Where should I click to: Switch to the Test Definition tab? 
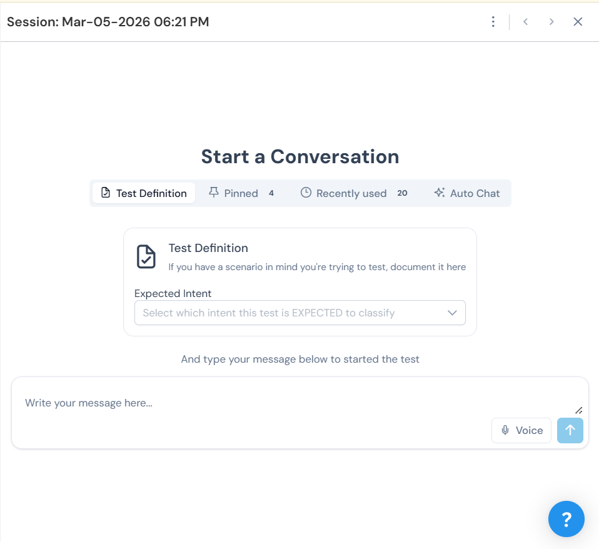[x=144, y=193]
